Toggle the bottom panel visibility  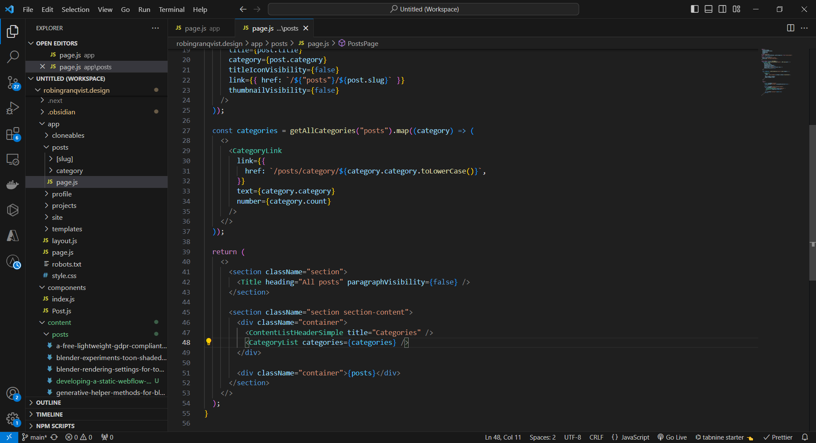(708, 9)
